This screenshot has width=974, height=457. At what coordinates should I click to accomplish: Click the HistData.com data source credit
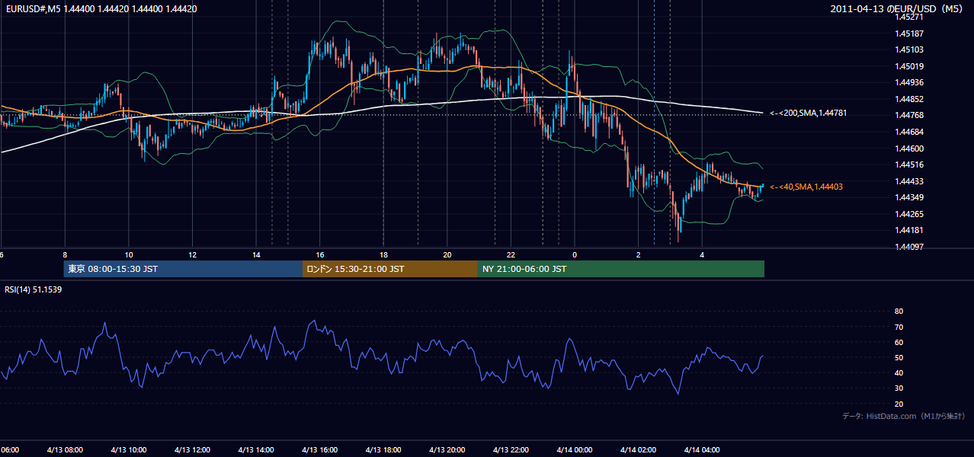904,416
